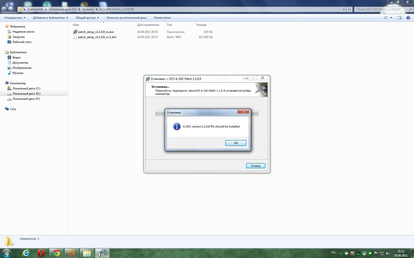
Task: Click the Локальный диск (D:) breadcrumb
Action: click(63, 9)
